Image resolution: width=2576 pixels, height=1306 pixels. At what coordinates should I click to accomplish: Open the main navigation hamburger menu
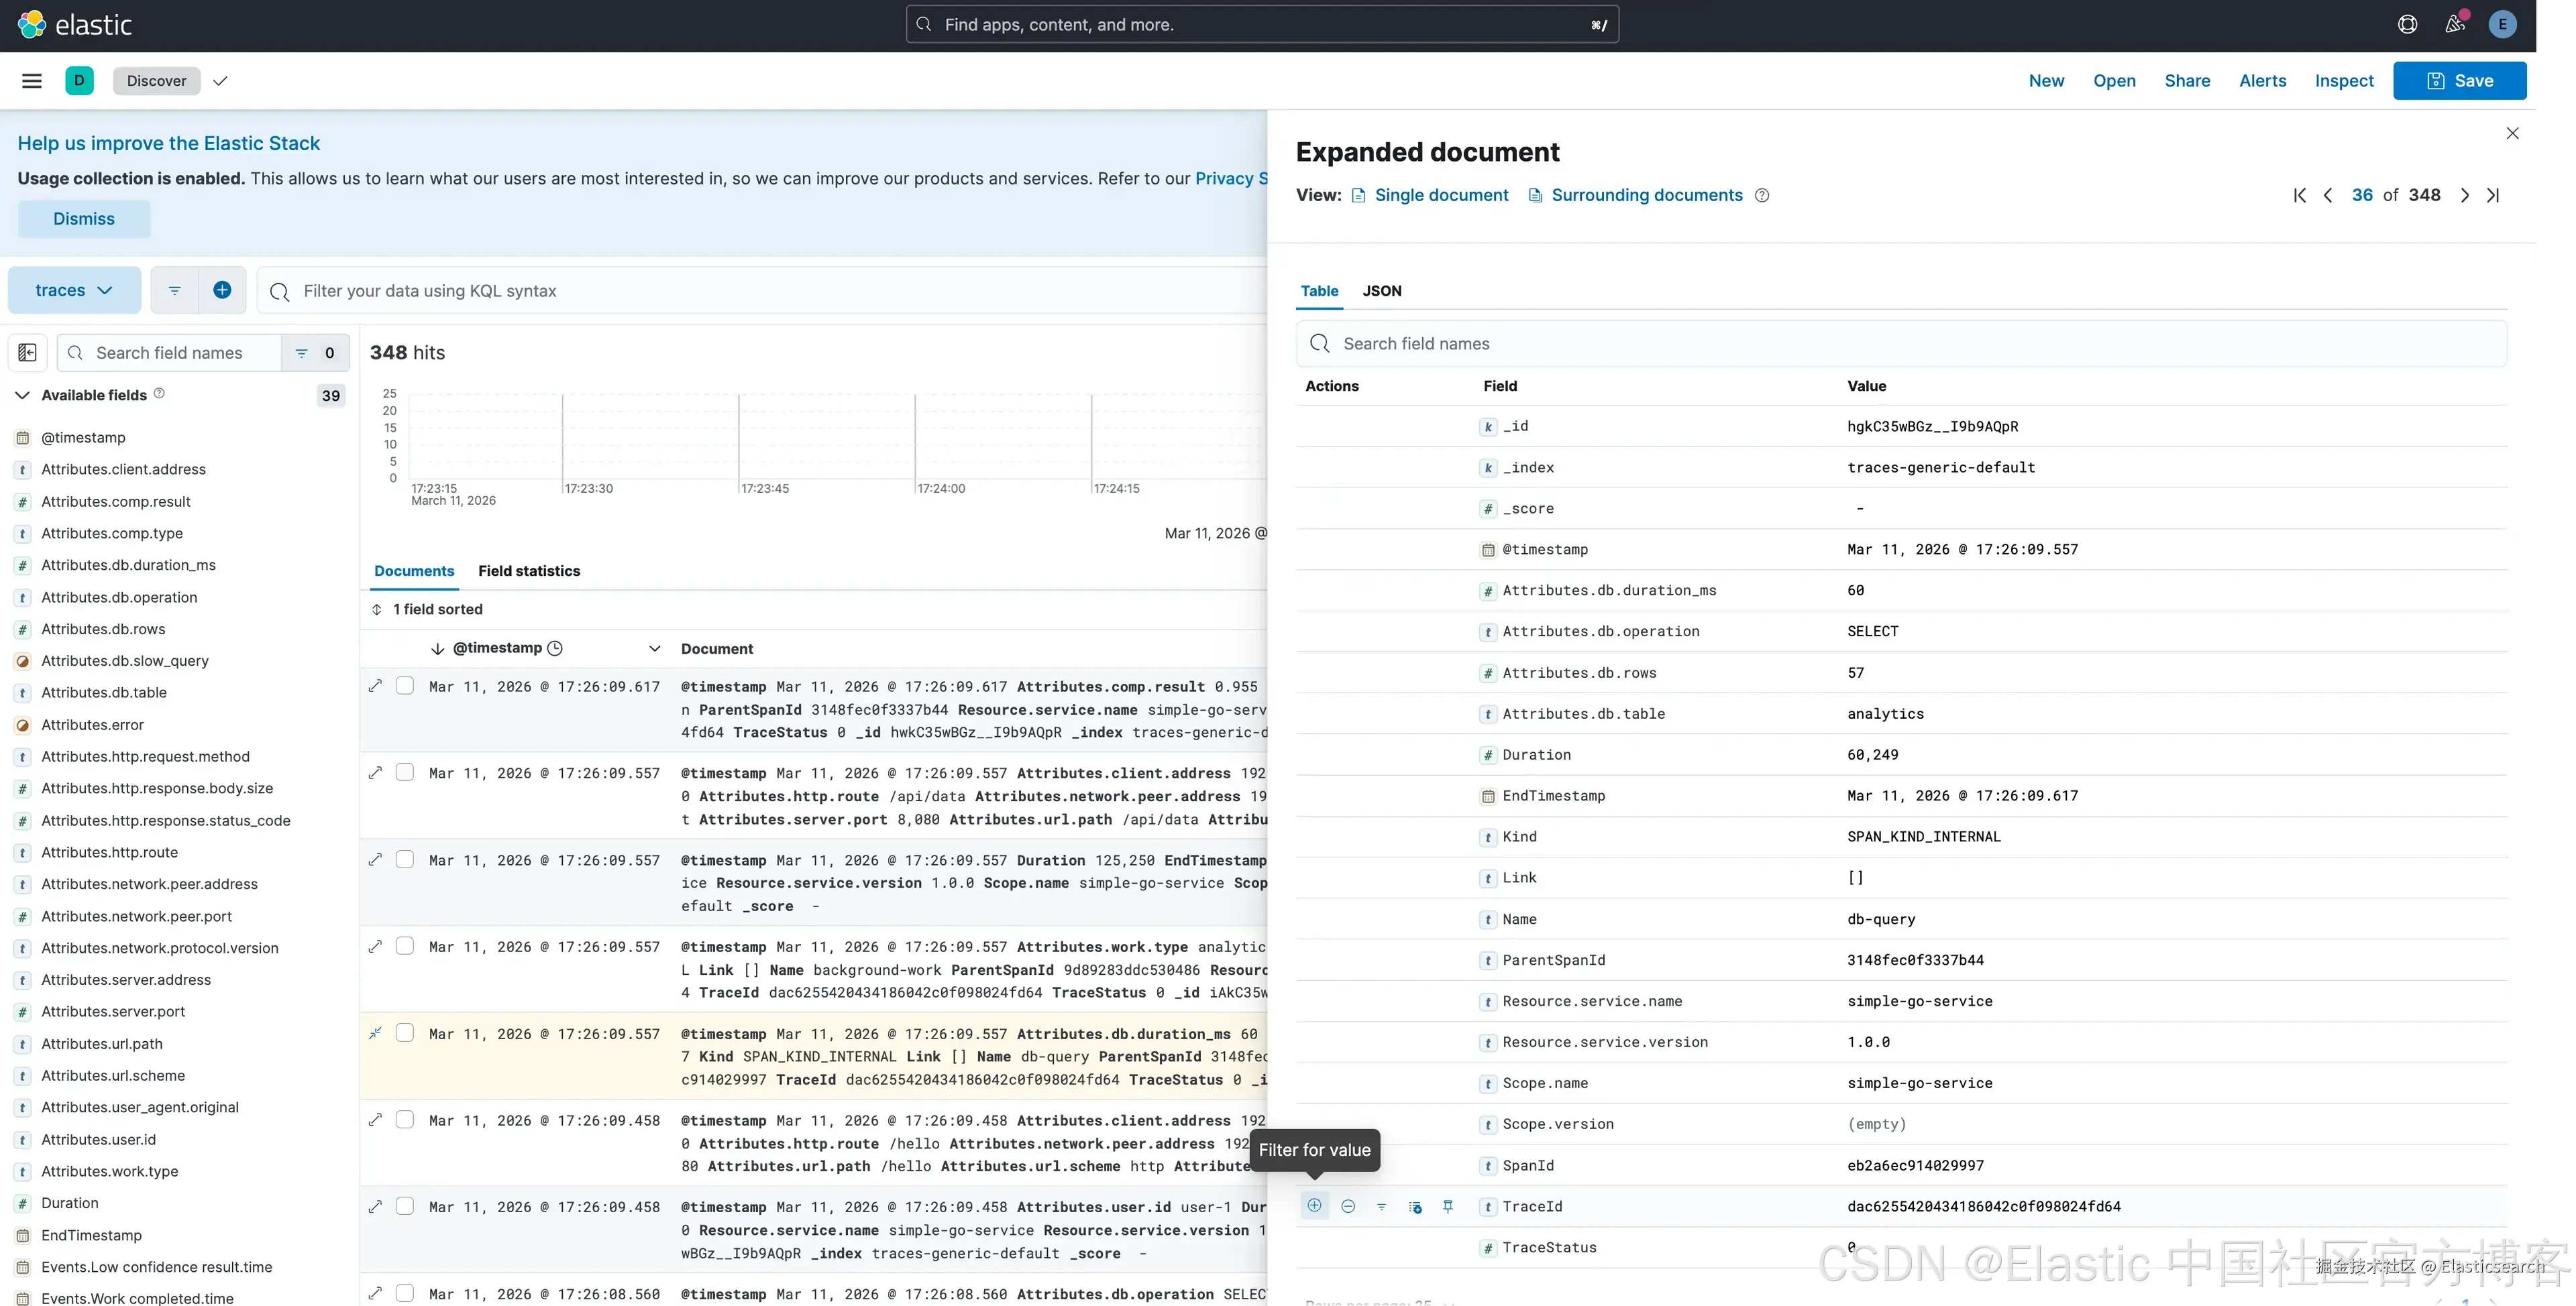click(x=32, y=81)
